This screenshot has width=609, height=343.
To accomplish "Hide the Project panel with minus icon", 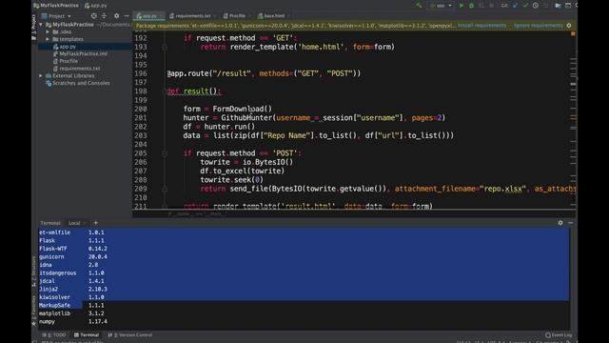I will 127,16.
